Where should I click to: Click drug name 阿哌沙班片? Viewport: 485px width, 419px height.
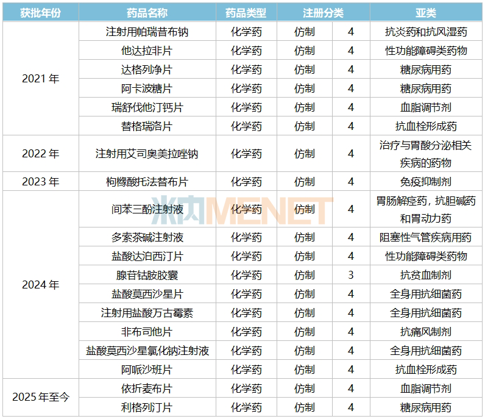[147, 370]
